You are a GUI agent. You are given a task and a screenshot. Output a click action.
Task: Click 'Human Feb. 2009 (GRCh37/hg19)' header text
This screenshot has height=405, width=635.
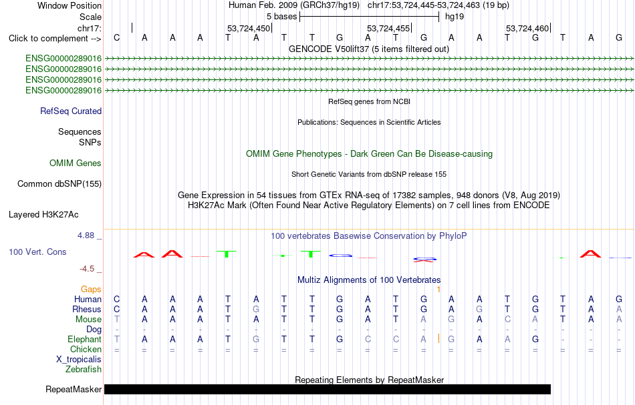click(293, 5)
